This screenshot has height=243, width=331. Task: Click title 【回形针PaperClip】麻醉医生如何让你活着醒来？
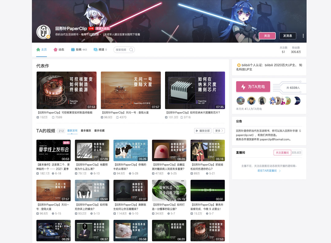pyautogui.click(x=130, y=207)
